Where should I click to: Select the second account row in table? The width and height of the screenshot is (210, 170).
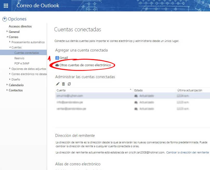click(x=133, y=102)
